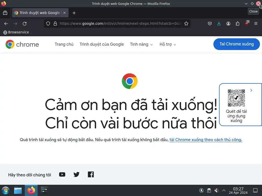The height and width of the screenshot is (196, 262).
Task: Open the settings mixer taskbar icon
Action: pyautogui.click(x=45, y=190)
